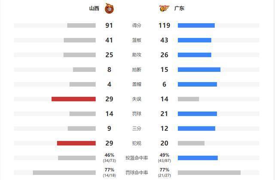Click the Shanxi team logo icon

pyautogui.click(x=109, y=9)
